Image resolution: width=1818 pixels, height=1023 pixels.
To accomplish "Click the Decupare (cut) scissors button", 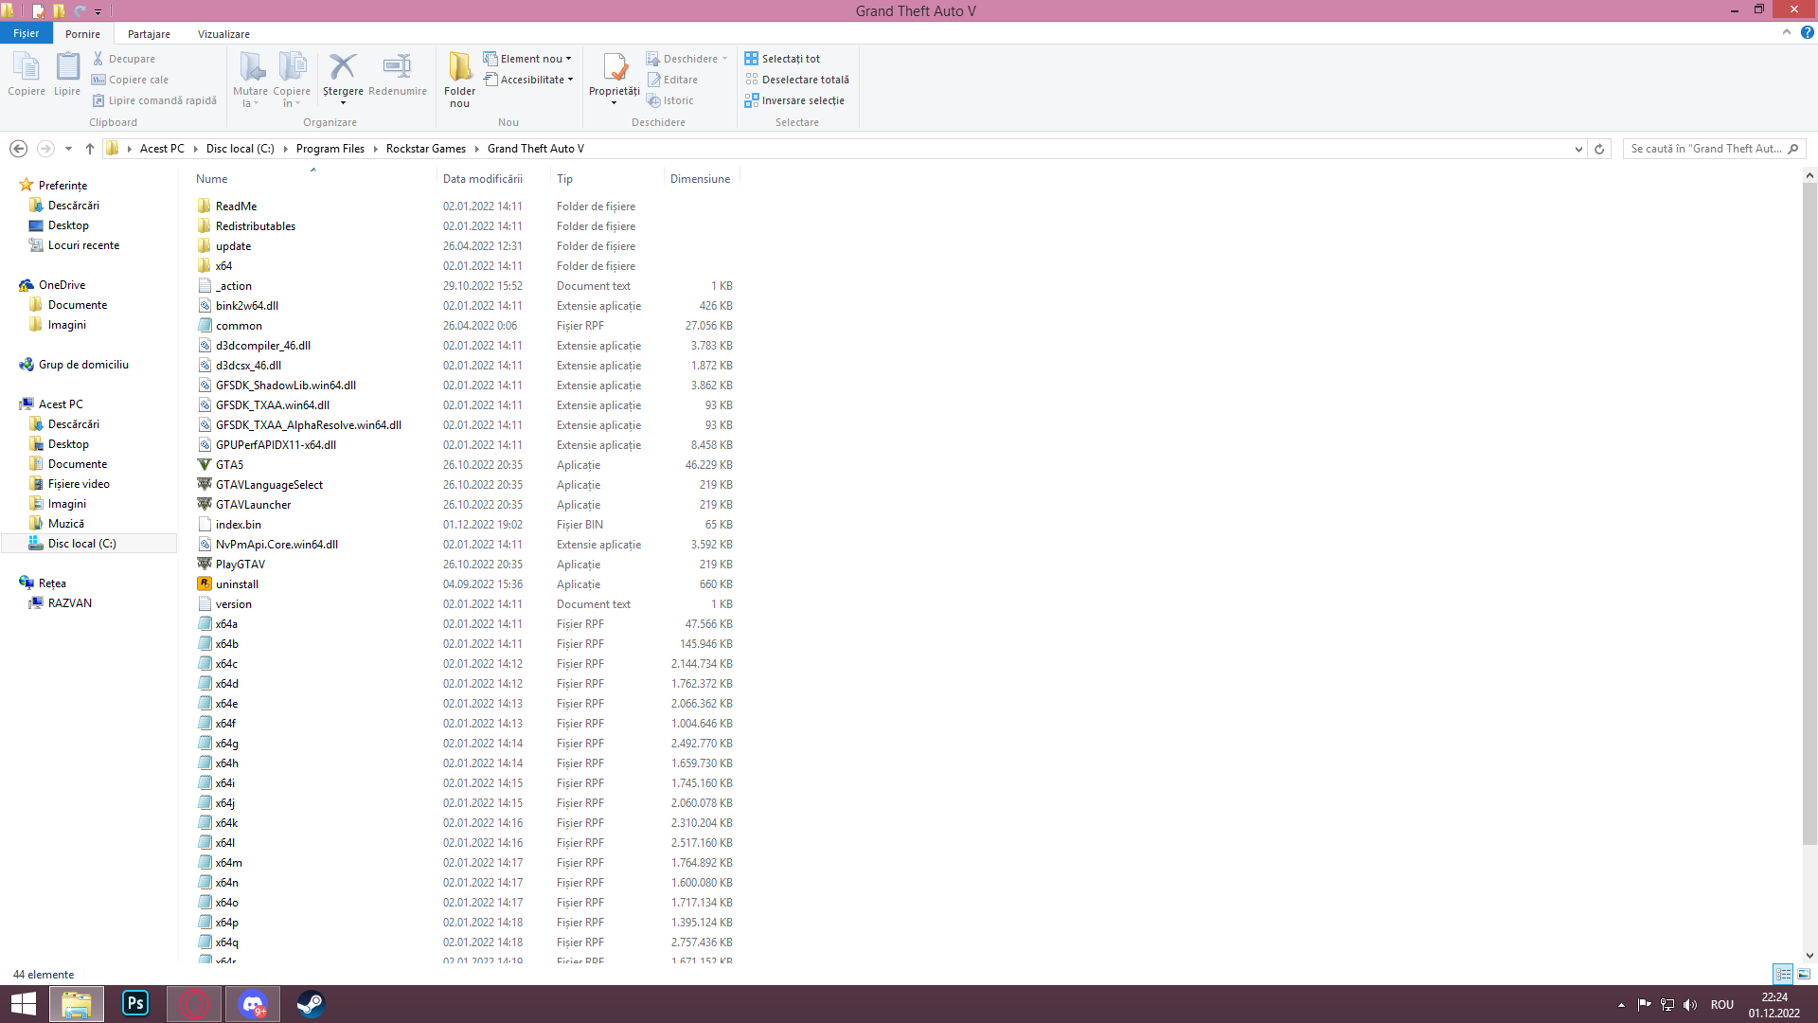I will [123, 59].
